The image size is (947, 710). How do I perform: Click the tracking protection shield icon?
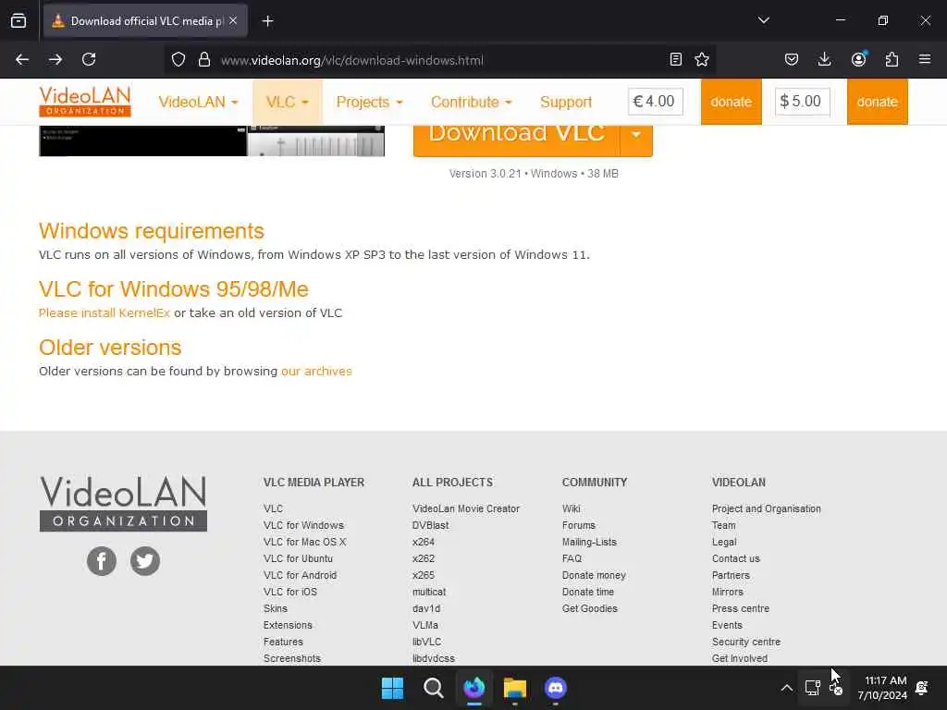point(178,59)
